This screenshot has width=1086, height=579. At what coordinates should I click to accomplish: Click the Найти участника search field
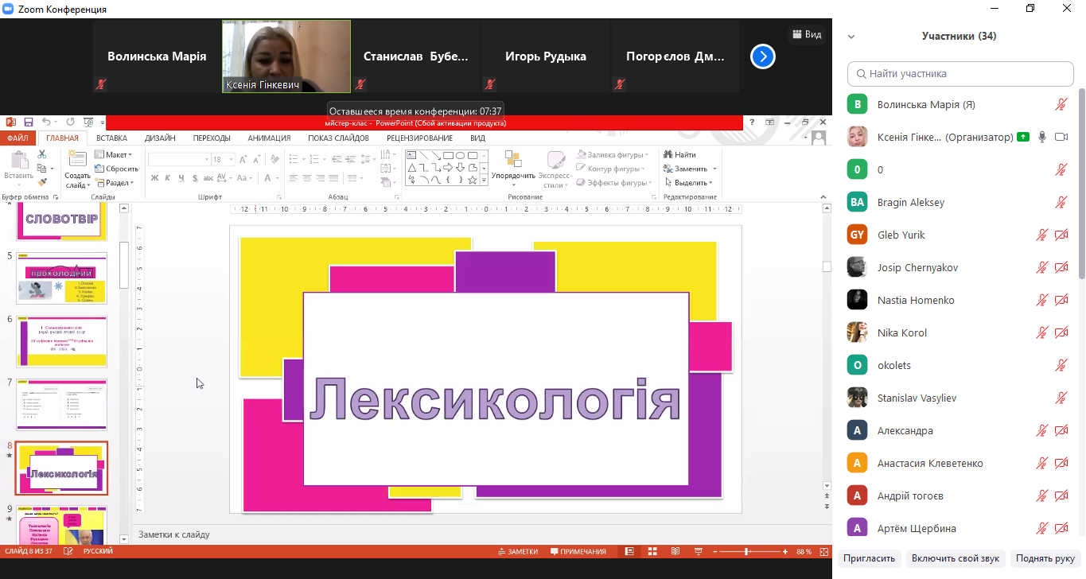960,74
